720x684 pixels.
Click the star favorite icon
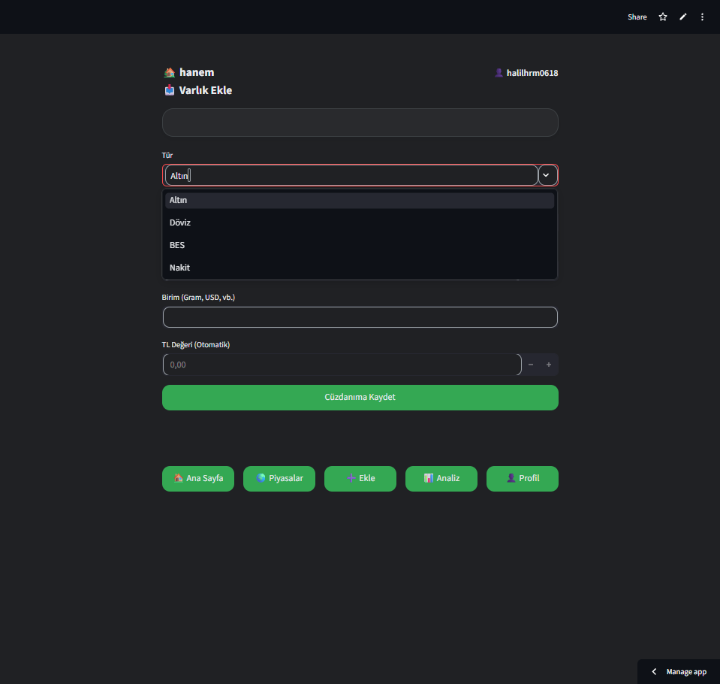click(663, 17)
